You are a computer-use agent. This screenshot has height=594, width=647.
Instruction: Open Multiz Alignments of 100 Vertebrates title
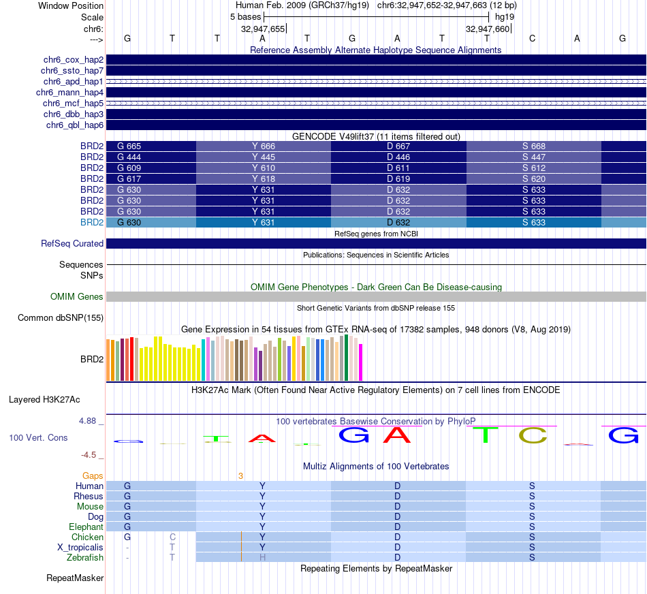pyautogui.click(x=376, y=467)
